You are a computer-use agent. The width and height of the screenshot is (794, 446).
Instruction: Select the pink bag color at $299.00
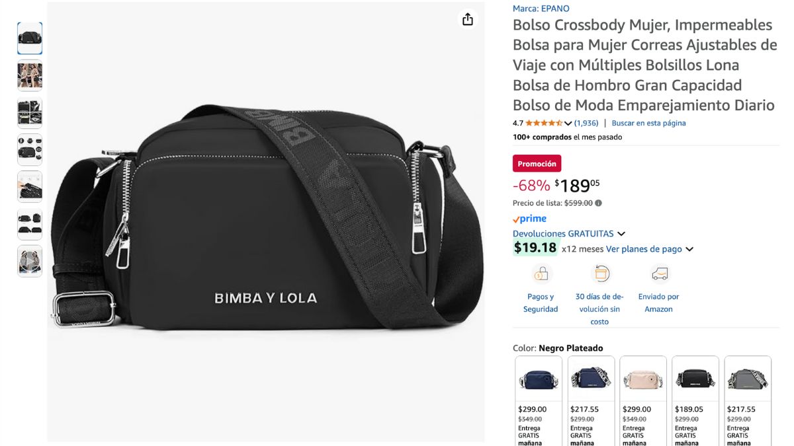tap(643, 401)
